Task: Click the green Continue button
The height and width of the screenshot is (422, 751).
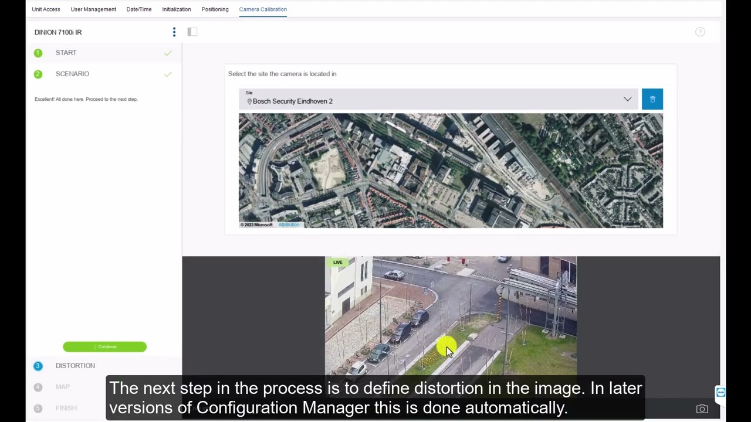Action: [105, 347]
